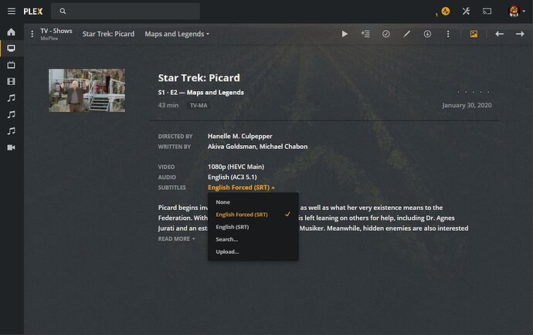The width and height of the screenshot is (533, 335).
Task: Edit episode metadata pencil icon
Action: click(406, 34)
